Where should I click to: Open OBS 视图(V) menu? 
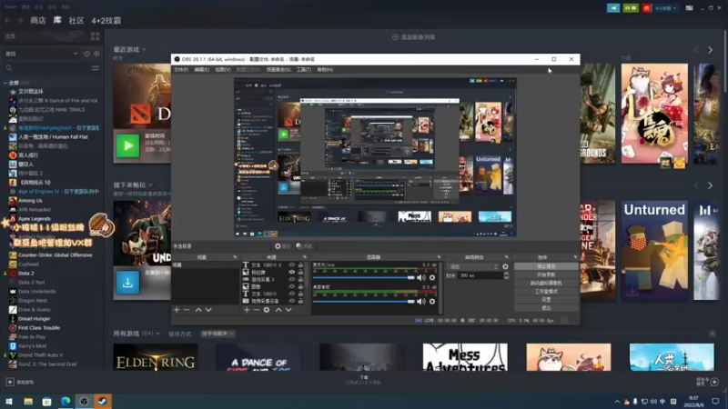click(223, 70)
